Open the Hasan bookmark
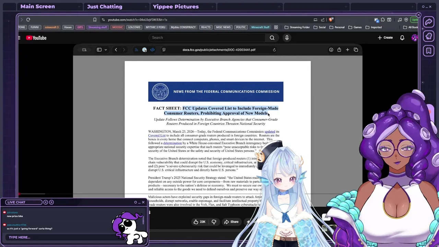The height and width of the screenshot is (247, 439). coord(68,27)
